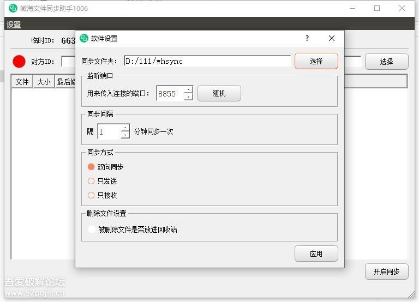Image resolution: width=419 pixels, height=302 pixels.
Task: Decrease the listening port value
Action: (x=188, y=97)
